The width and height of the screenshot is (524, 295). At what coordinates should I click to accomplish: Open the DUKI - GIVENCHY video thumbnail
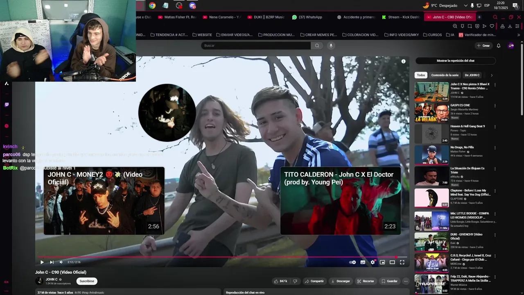click(431, 242)
